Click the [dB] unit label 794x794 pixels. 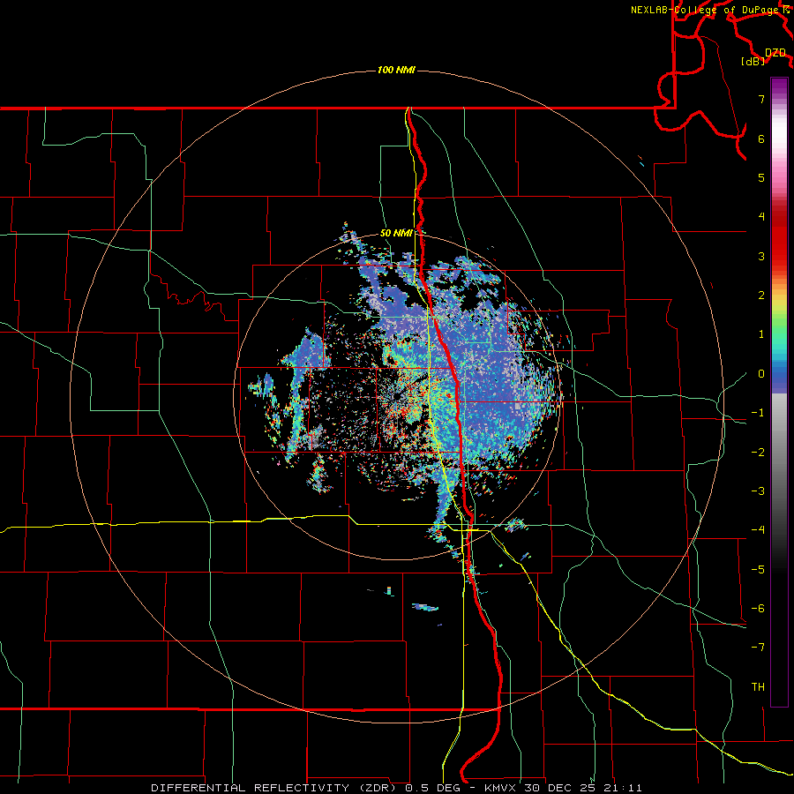(753, 62)
